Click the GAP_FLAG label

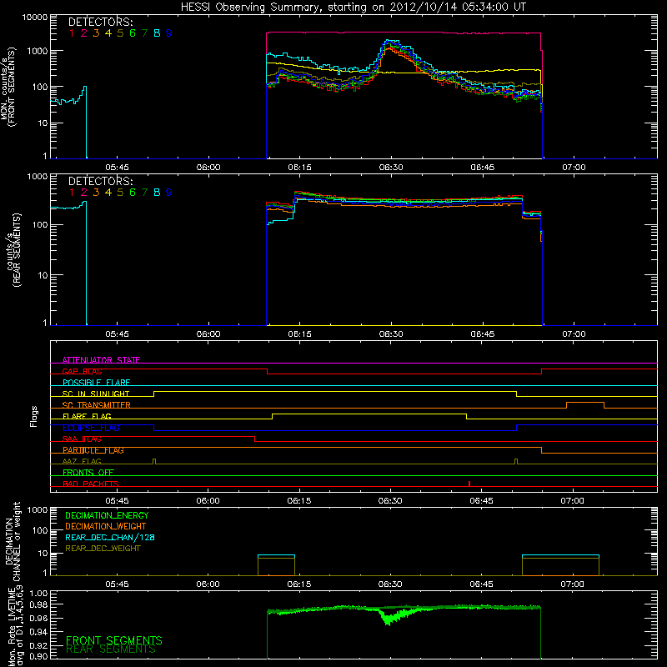click(82, 371)
